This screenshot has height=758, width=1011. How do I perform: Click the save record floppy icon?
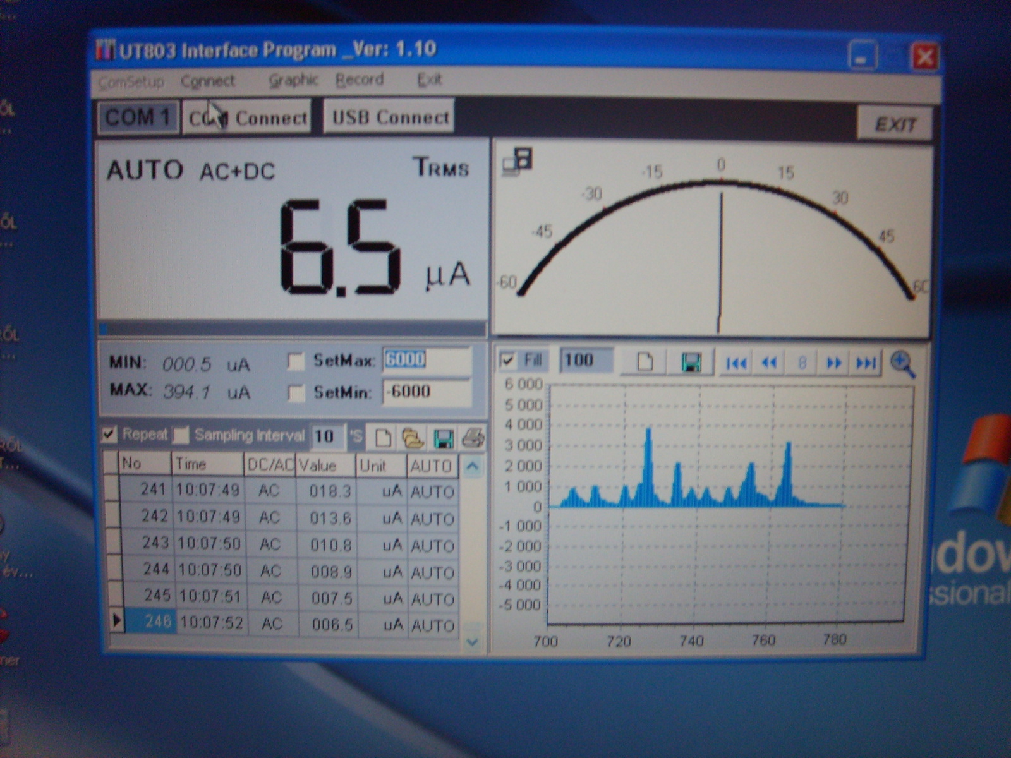tap(444, 438)
